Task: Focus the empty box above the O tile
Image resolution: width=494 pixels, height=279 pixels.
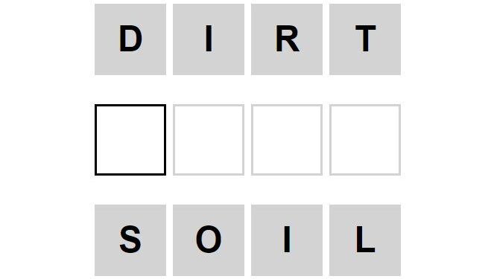Action: (x=209, y=140)
